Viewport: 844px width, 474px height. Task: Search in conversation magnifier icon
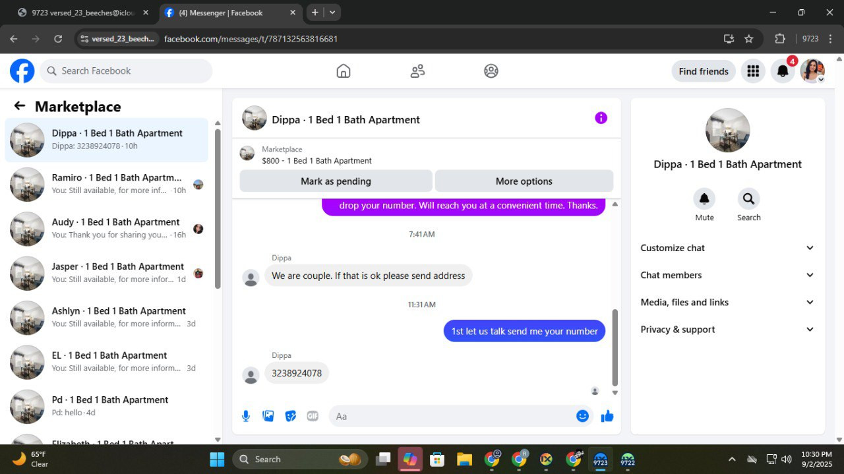[x=748, y=198]
